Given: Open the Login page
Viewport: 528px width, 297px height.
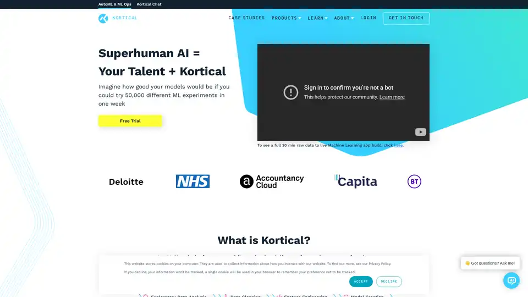Looking at the screenshot, I should [x=368, y=18].
